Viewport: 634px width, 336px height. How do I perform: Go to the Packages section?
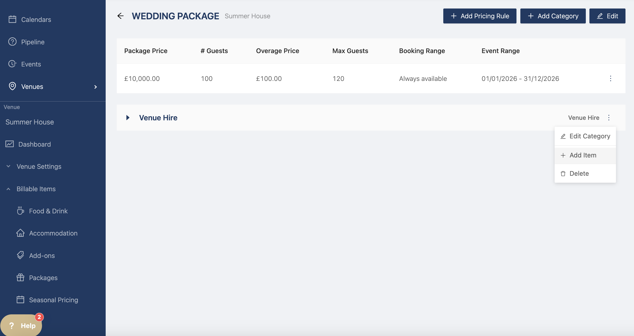43,278
